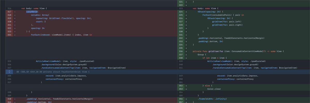This screenshot has height=103, width=310.
Task: Expand hidden lines above the FourContentGrid hunk
Action: [x=9, y=72]
